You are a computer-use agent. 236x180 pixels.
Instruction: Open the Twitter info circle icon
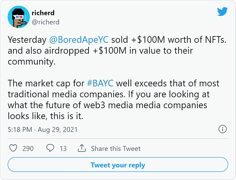pyautogui.click(x=222, y=129)
